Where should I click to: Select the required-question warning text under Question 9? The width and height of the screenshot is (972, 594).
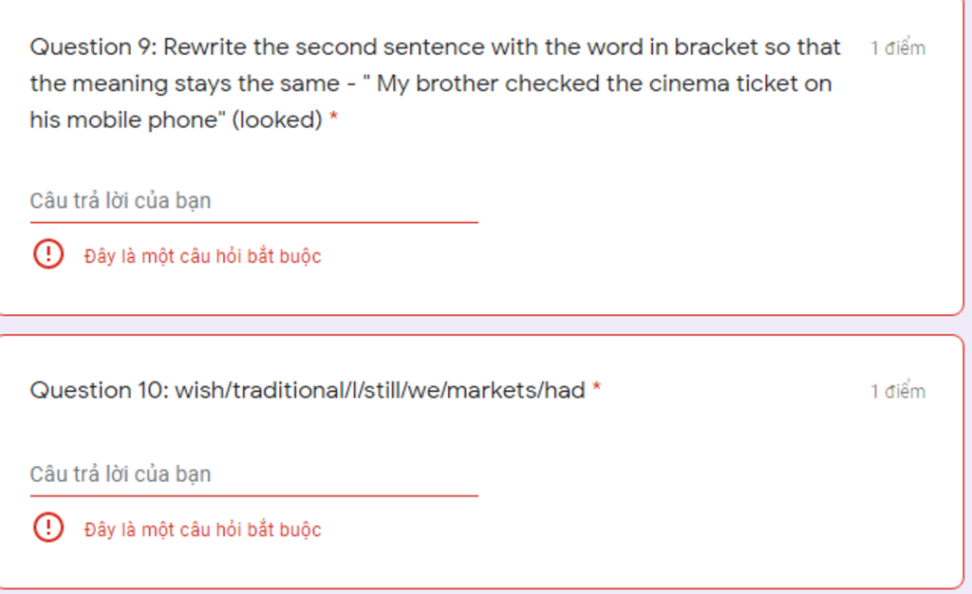[x=203, y=256]
